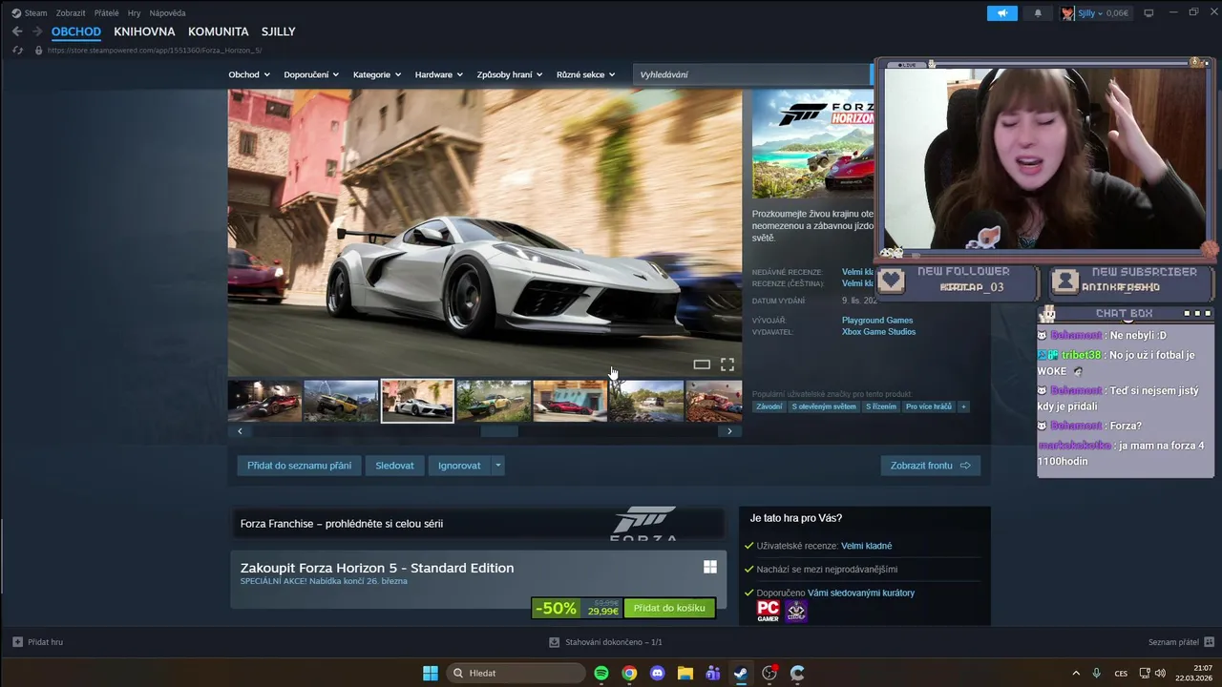Add the game with Přidat do košíku

coord(669,608)
